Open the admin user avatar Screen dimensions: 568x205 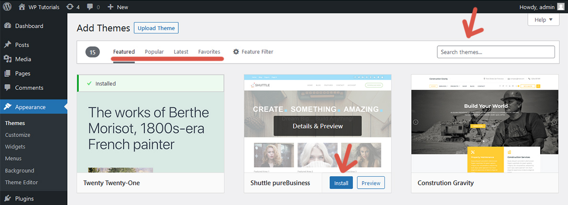(560, 7)
